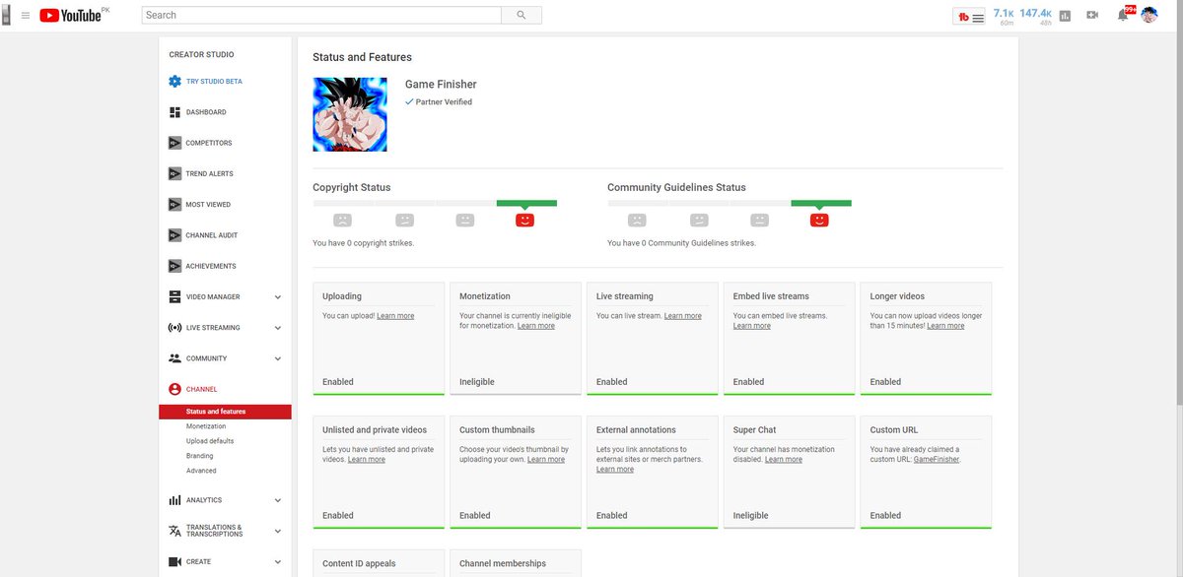Click the 147.4K views 48h stat
Screen dimensions: 1183x577
click(x=1035, y=16)
